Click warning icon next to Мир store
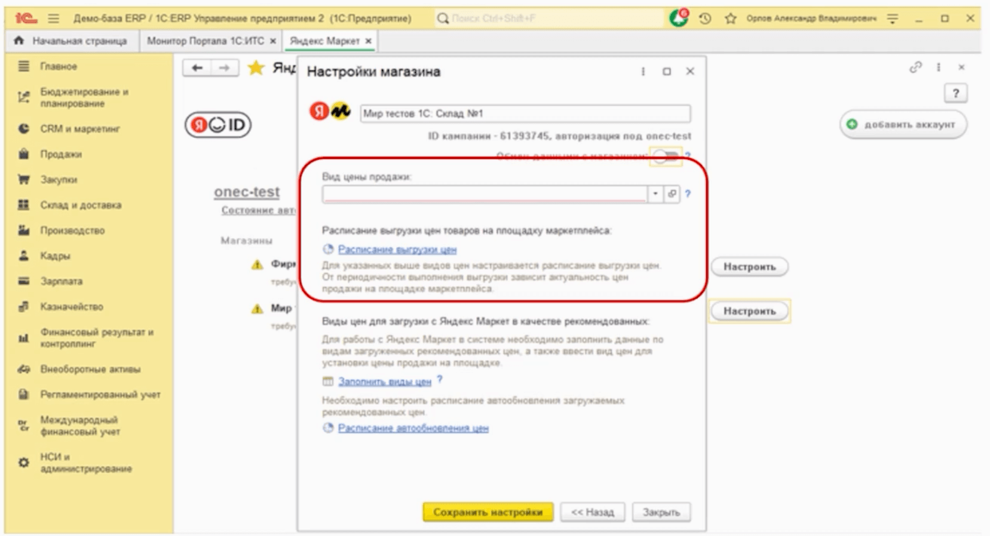 coord(258,309)
